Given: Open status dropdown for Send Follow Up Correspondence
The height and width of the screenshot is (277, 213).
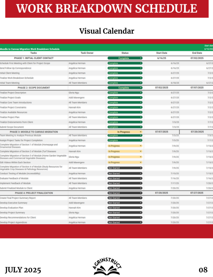Looking at the screenshot, I should [125, 68].
